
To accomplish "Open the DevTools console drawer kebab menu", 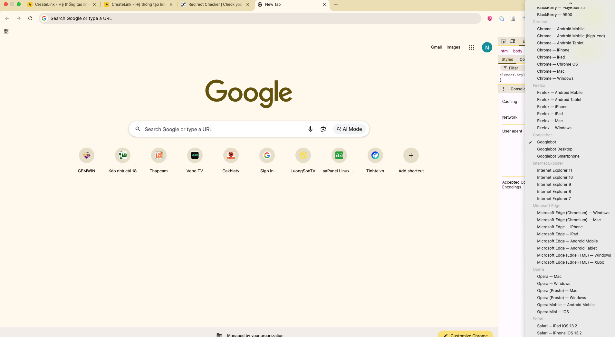I will [x=504, y=89].
